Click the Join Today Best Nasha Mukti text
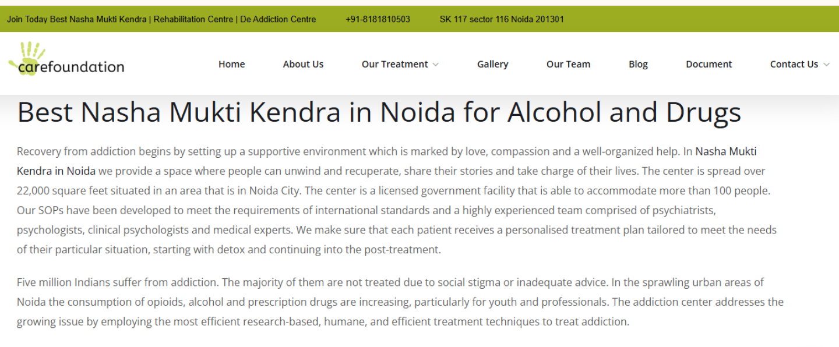Screen dimensions: 839x347 [x=77, y=19]
